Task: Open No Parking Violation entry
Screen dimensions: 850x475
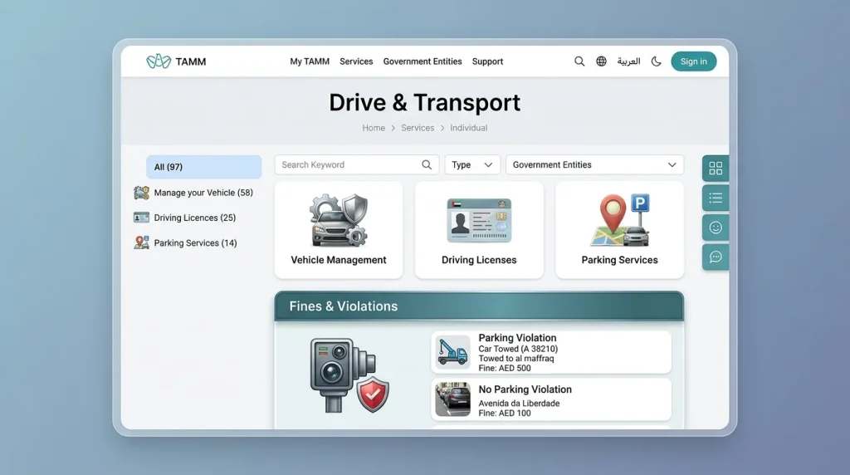Action: [x=551, y=399]
